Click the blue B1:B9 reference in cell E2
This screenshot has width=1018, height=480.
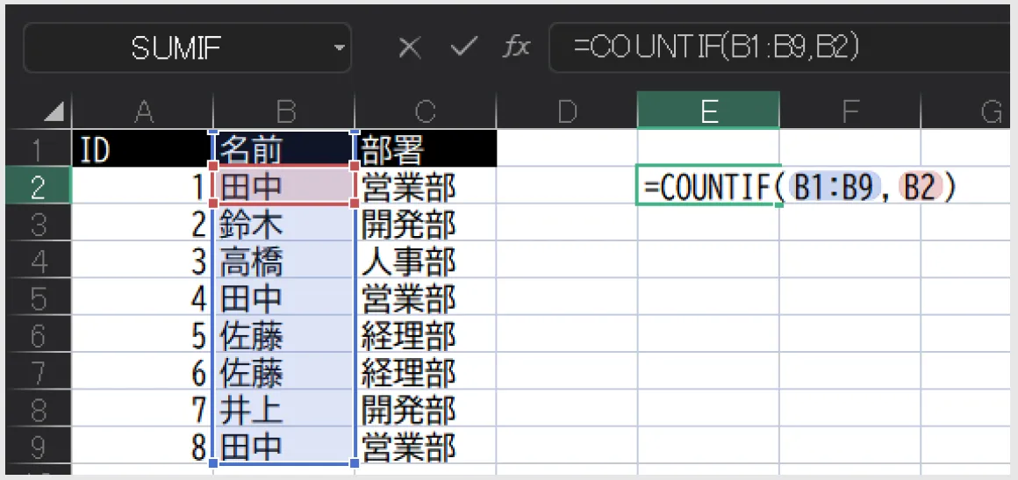tap(835, 186)
